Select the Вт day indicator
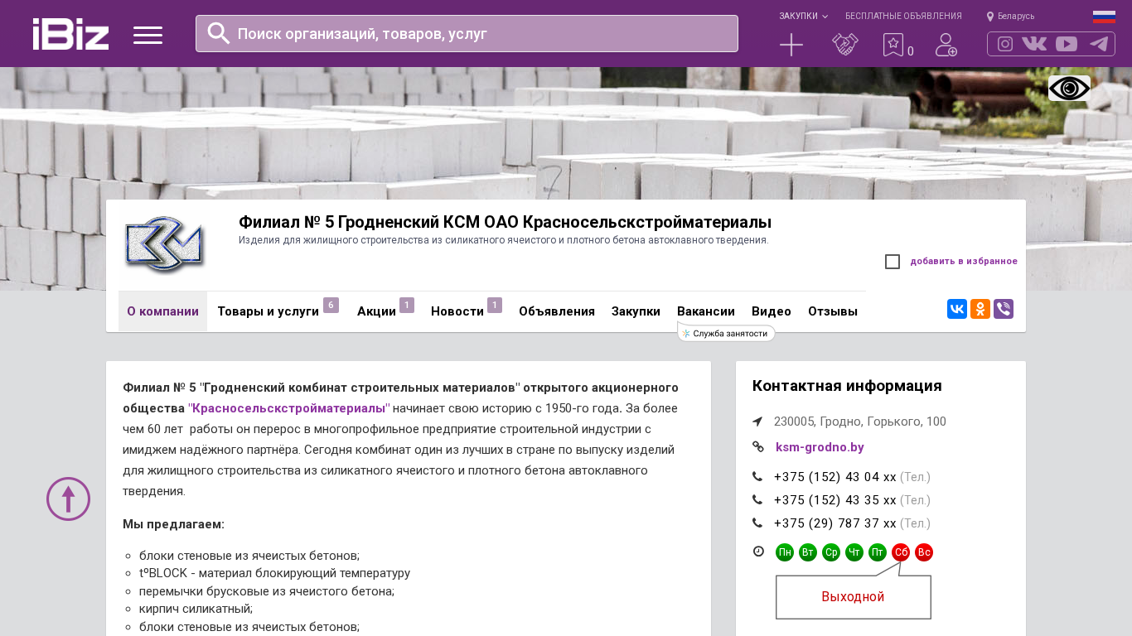Image resolution: width=1132 pixels, height=636 pixels. click(x=808, y=552)
